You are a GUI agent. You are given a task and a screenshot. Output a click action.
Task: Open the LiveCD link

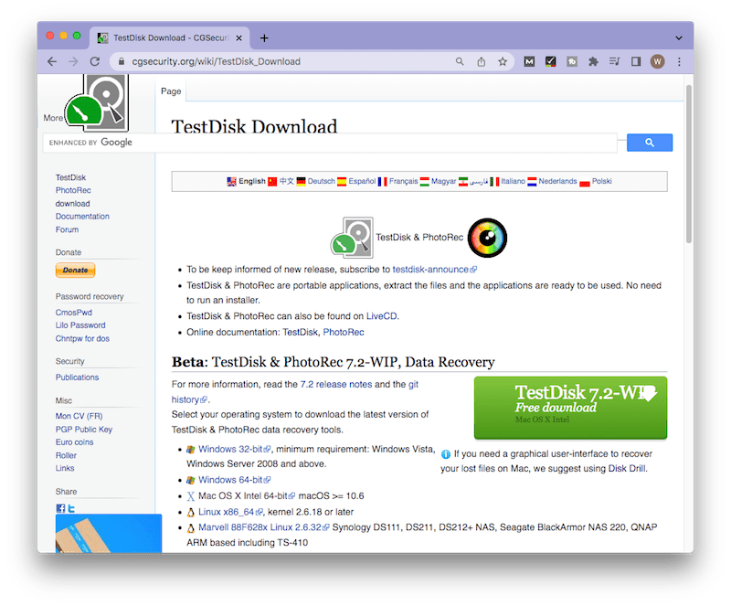[x=381, y=316]
